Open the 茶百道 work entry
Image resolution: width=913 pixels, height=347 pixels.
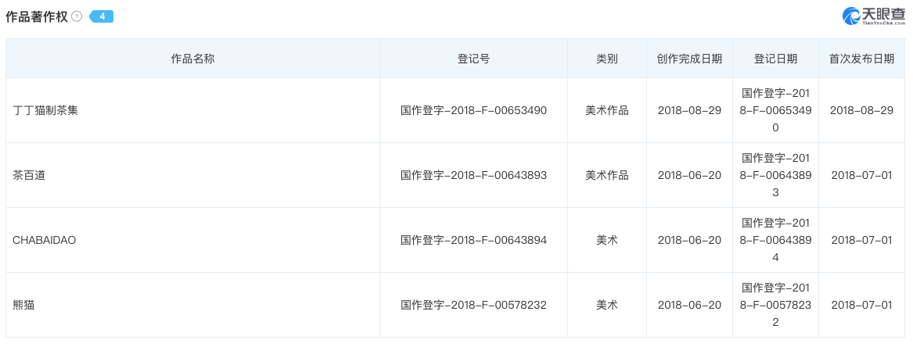(x=29, y=175)
